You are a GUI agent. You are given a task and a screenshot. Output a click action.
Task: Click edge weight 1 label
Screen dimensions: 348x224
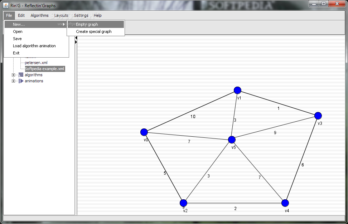click(279, 108)
